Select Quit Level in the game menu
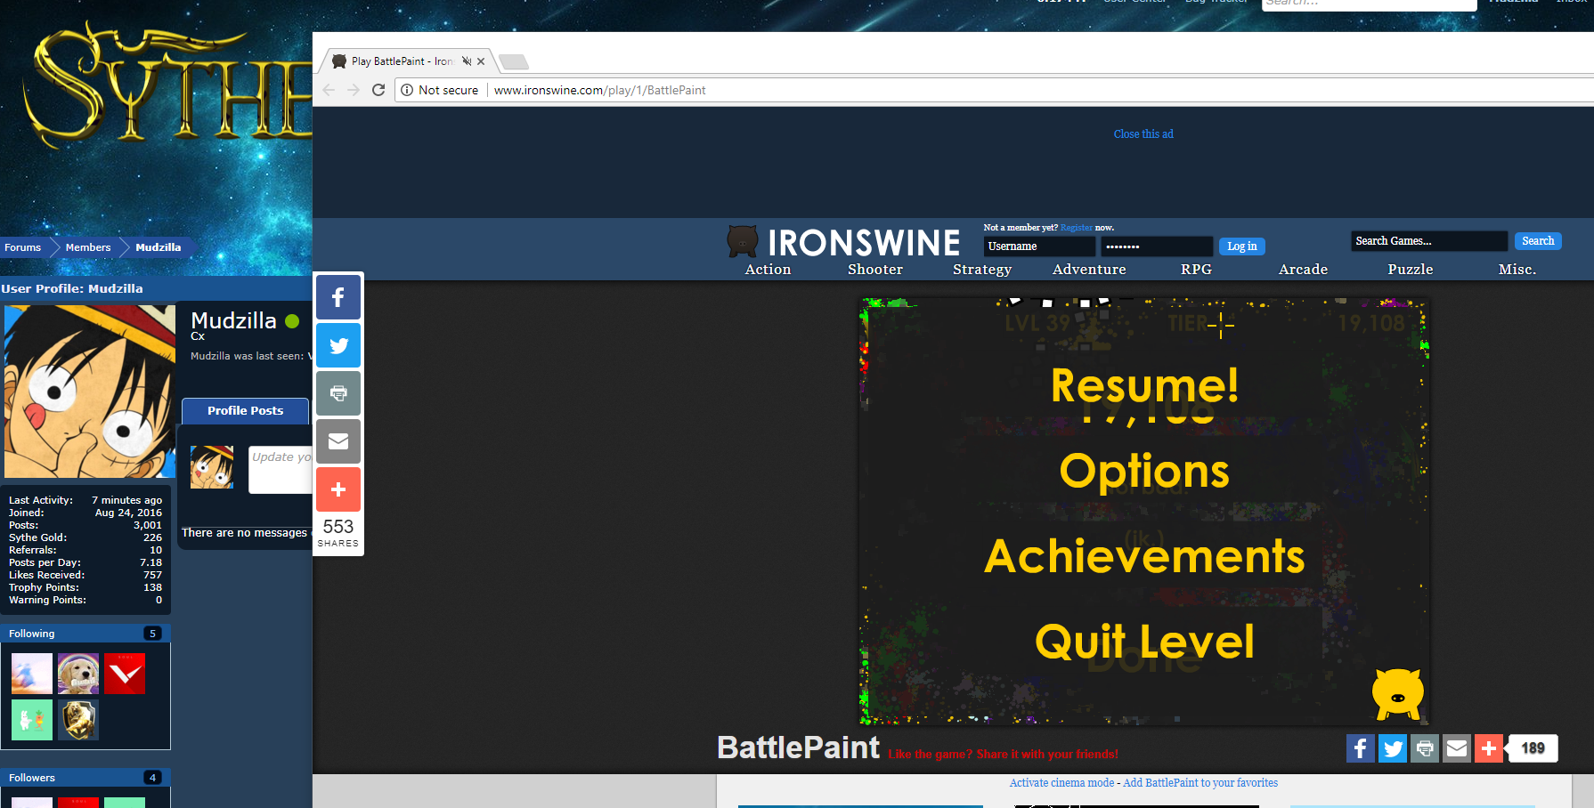Screen dimensions: 1594x808 (x=1144, y=642)
